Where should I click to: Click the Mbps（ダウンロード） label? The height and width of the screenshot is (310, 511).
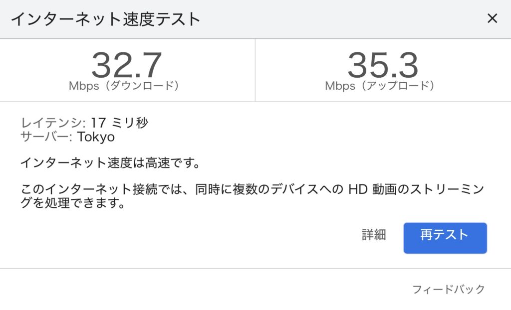(x=124, y=86)
